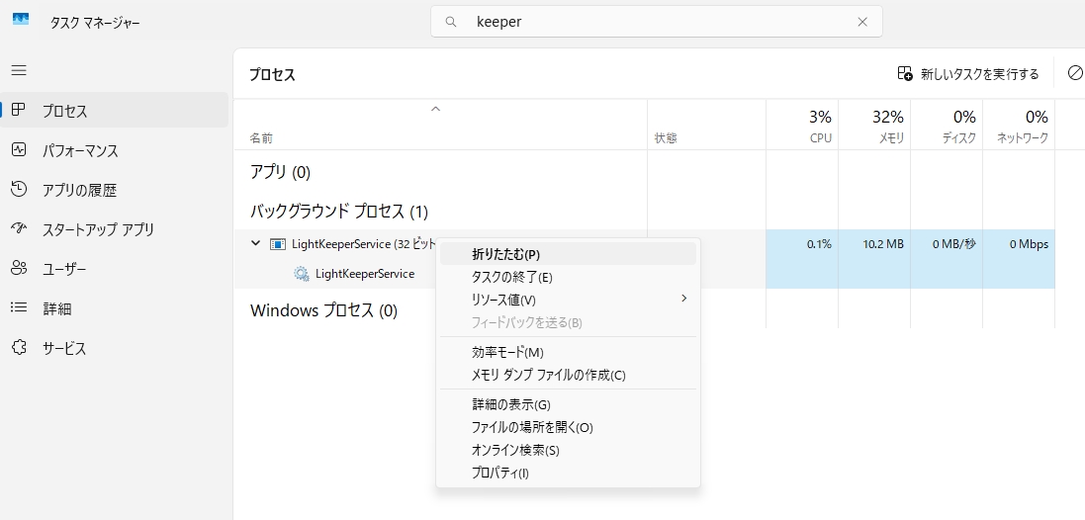Select the child LightKeeperService service row
This screenshot has height=520, width=1085.
pyautogui.click(x=365, y=273)
